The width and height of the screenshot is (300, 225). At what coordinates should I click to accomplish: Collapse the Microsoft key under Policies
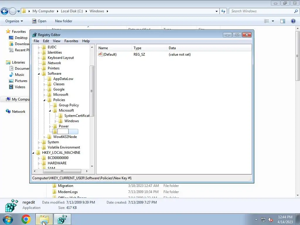[50, 110]
